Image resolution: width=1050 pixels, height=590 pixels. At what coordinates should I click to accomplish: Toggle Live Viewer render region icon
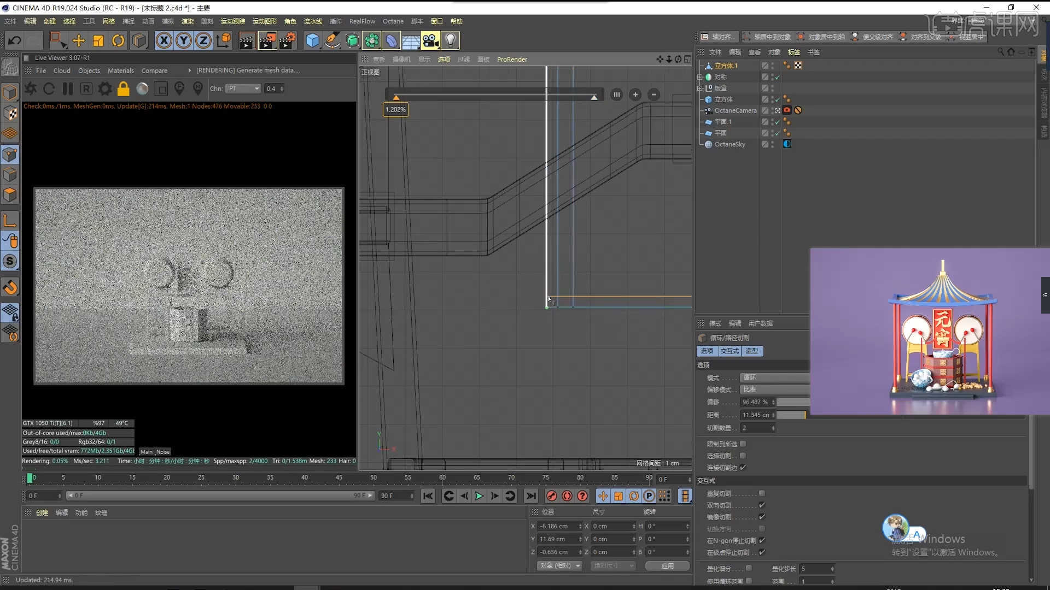pyautogui.click(x=161, y=88)
